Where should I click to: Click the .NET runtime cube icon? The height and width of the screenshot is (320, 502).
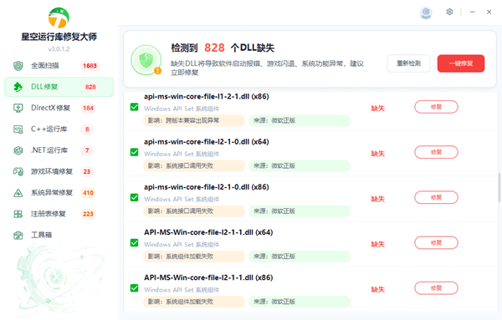click(x=18, y=150)
